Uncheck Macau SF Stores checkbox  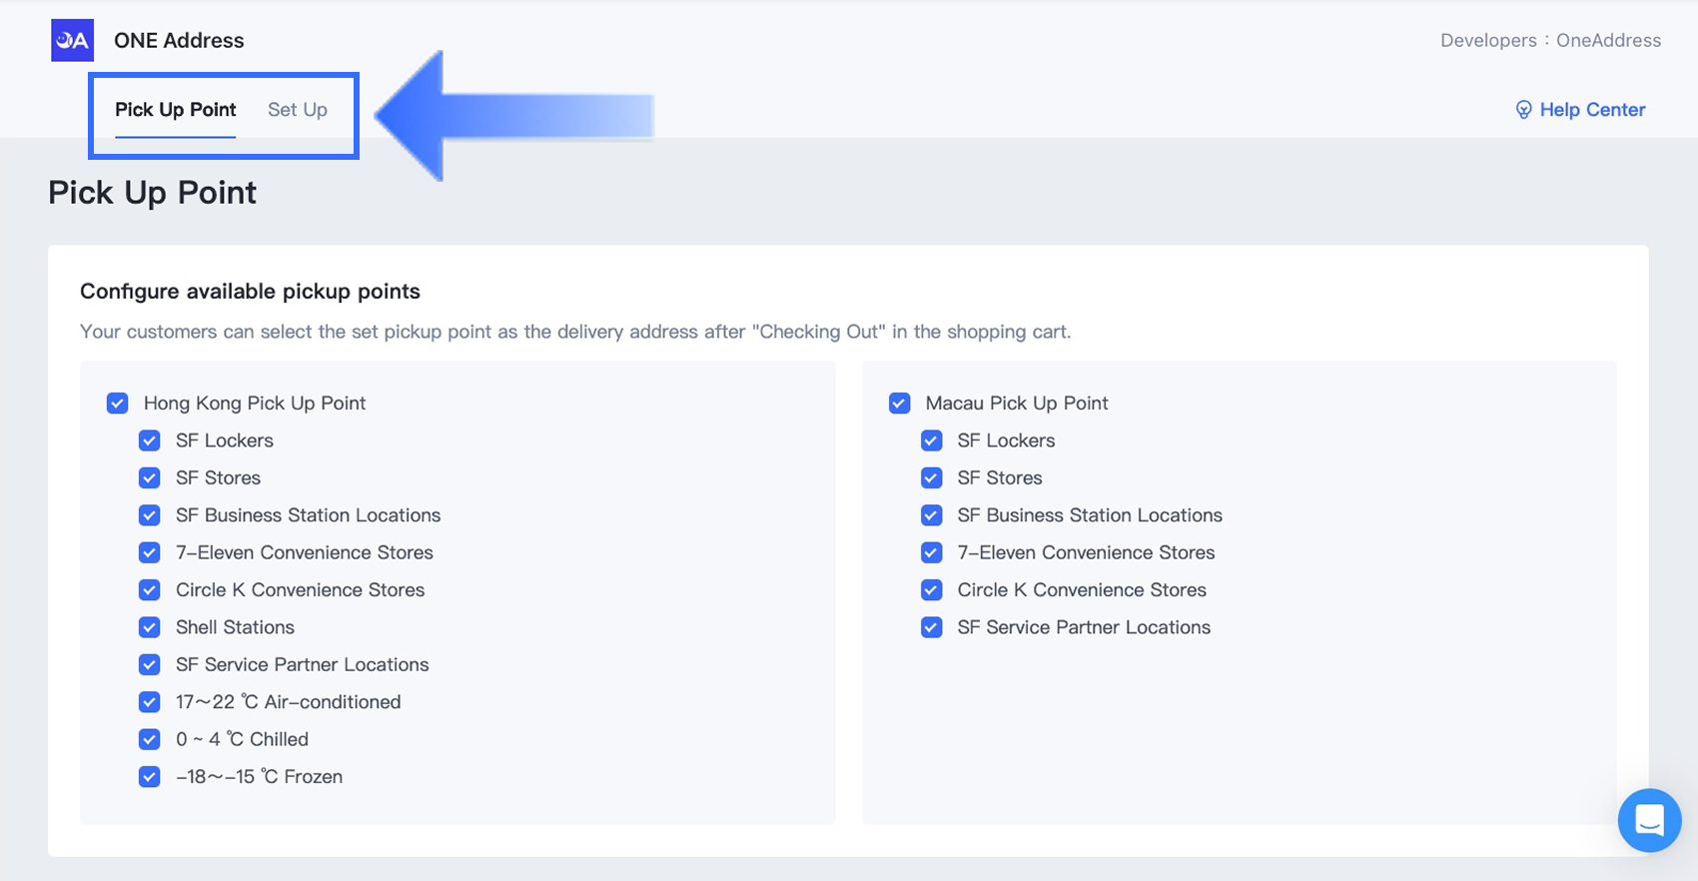click(932, 478)
